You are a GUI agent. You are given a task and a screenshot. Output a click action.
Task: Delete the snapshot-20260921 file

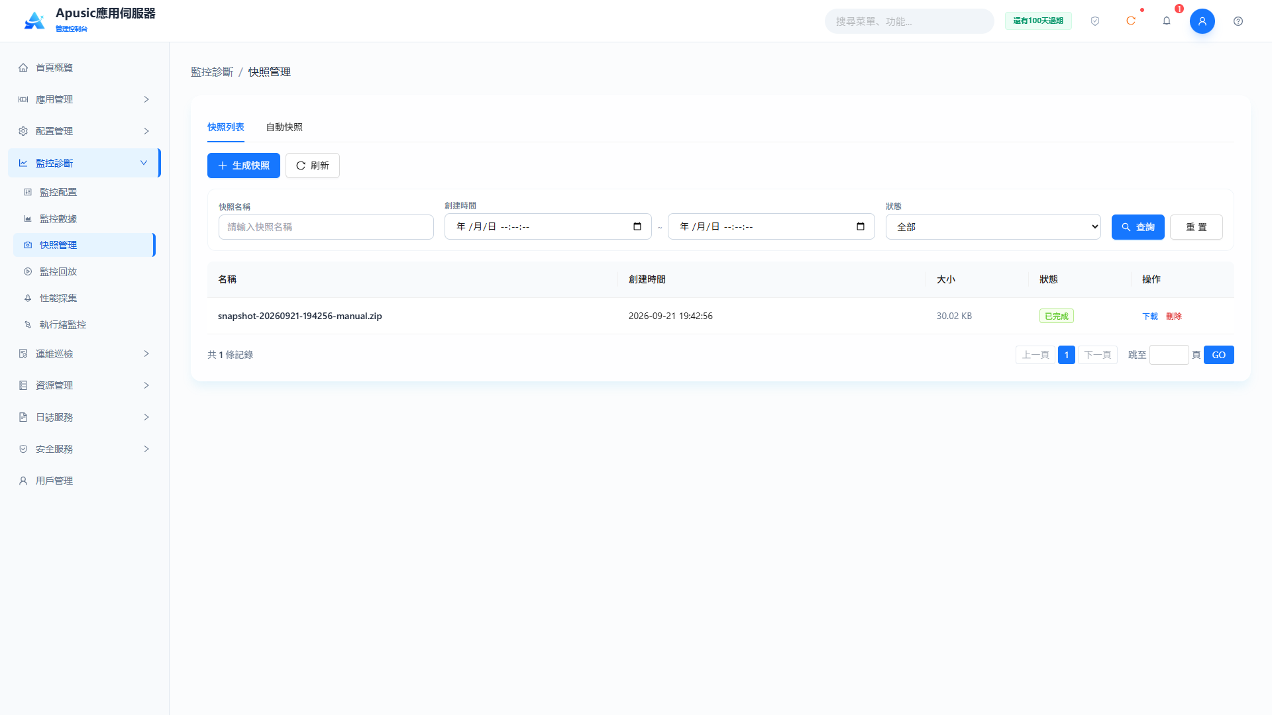point(1174,316)
